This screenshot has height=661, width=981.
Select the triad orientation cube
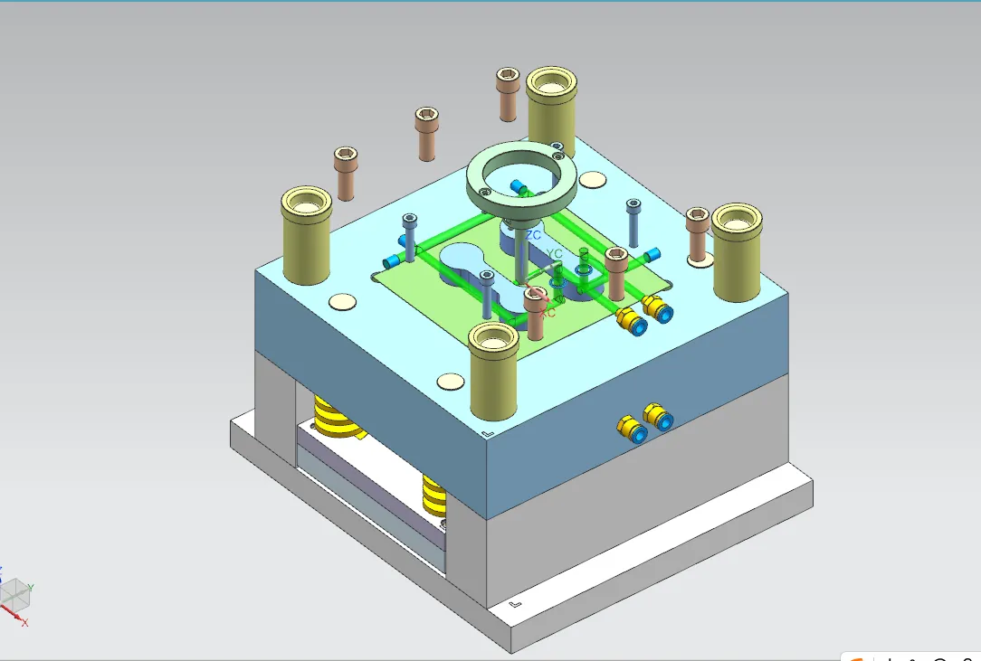coord(15,594)
